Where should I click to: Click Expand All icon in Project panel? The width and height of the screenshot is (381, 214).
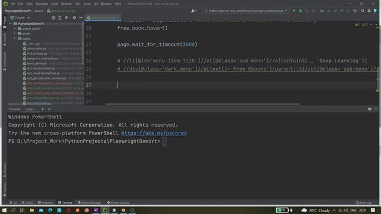point(60,18)
